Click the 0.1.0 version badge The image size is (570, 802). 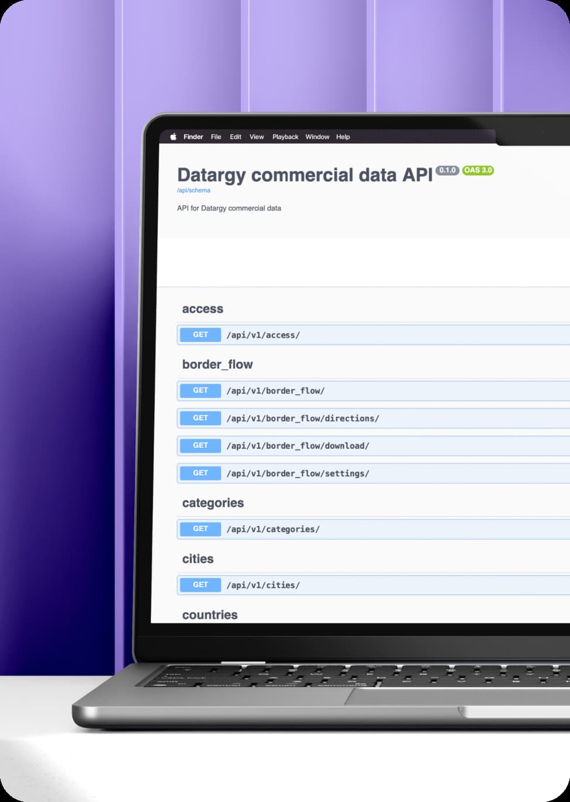point(447,170)
